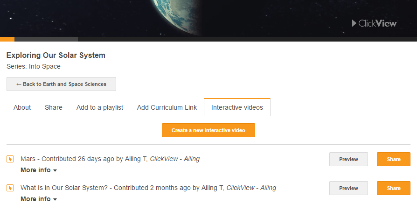
Task: Share the What Is in Our Solar System? video
Action: (x=393, y=188)
